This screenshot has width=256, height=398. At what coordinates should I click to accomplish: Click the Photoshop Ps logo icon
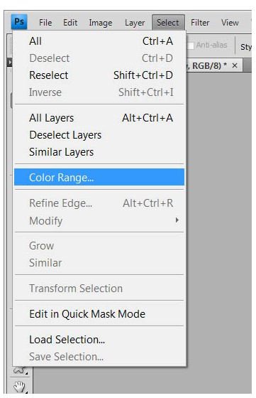[x=19, y=22]
